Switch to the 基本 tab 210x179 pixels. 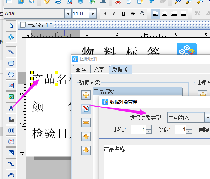(80, 70)
